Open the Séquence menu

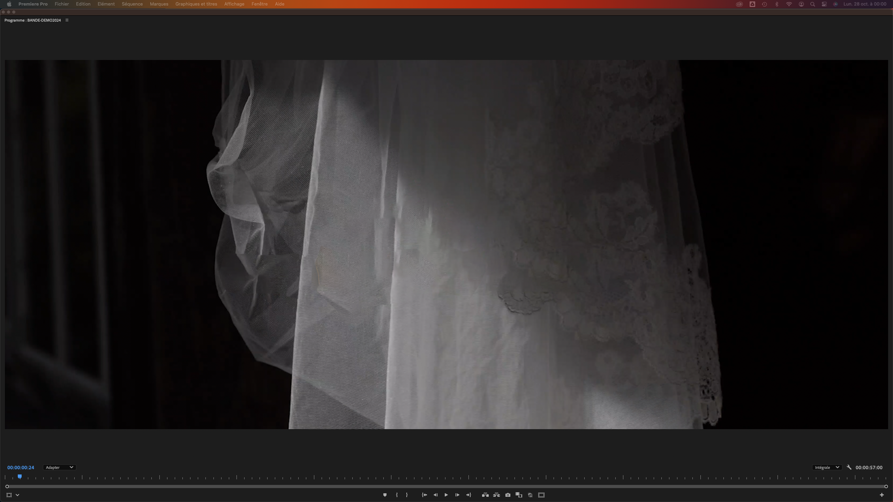click(132, 4)
